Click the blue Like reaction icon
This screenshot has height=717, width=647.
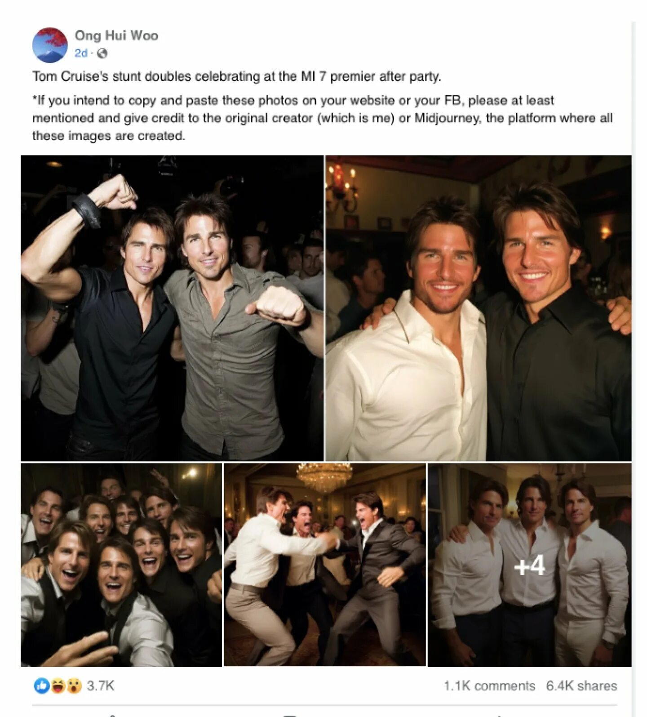click(41, 686)
